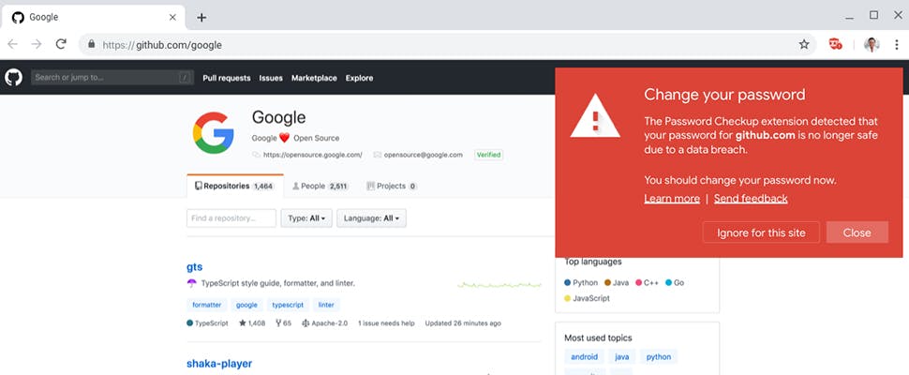Click the fork count 65 on gts
The height and width of the screenshot is (375, 909).
coord(284,323)
